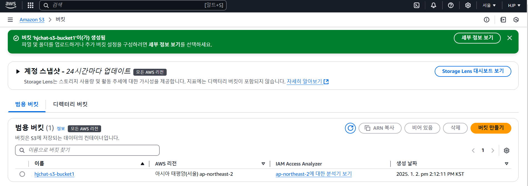Click the search magnifier in top bar
Image resolution: width=528 pixels, height=186 pixels.
[46, 5]
